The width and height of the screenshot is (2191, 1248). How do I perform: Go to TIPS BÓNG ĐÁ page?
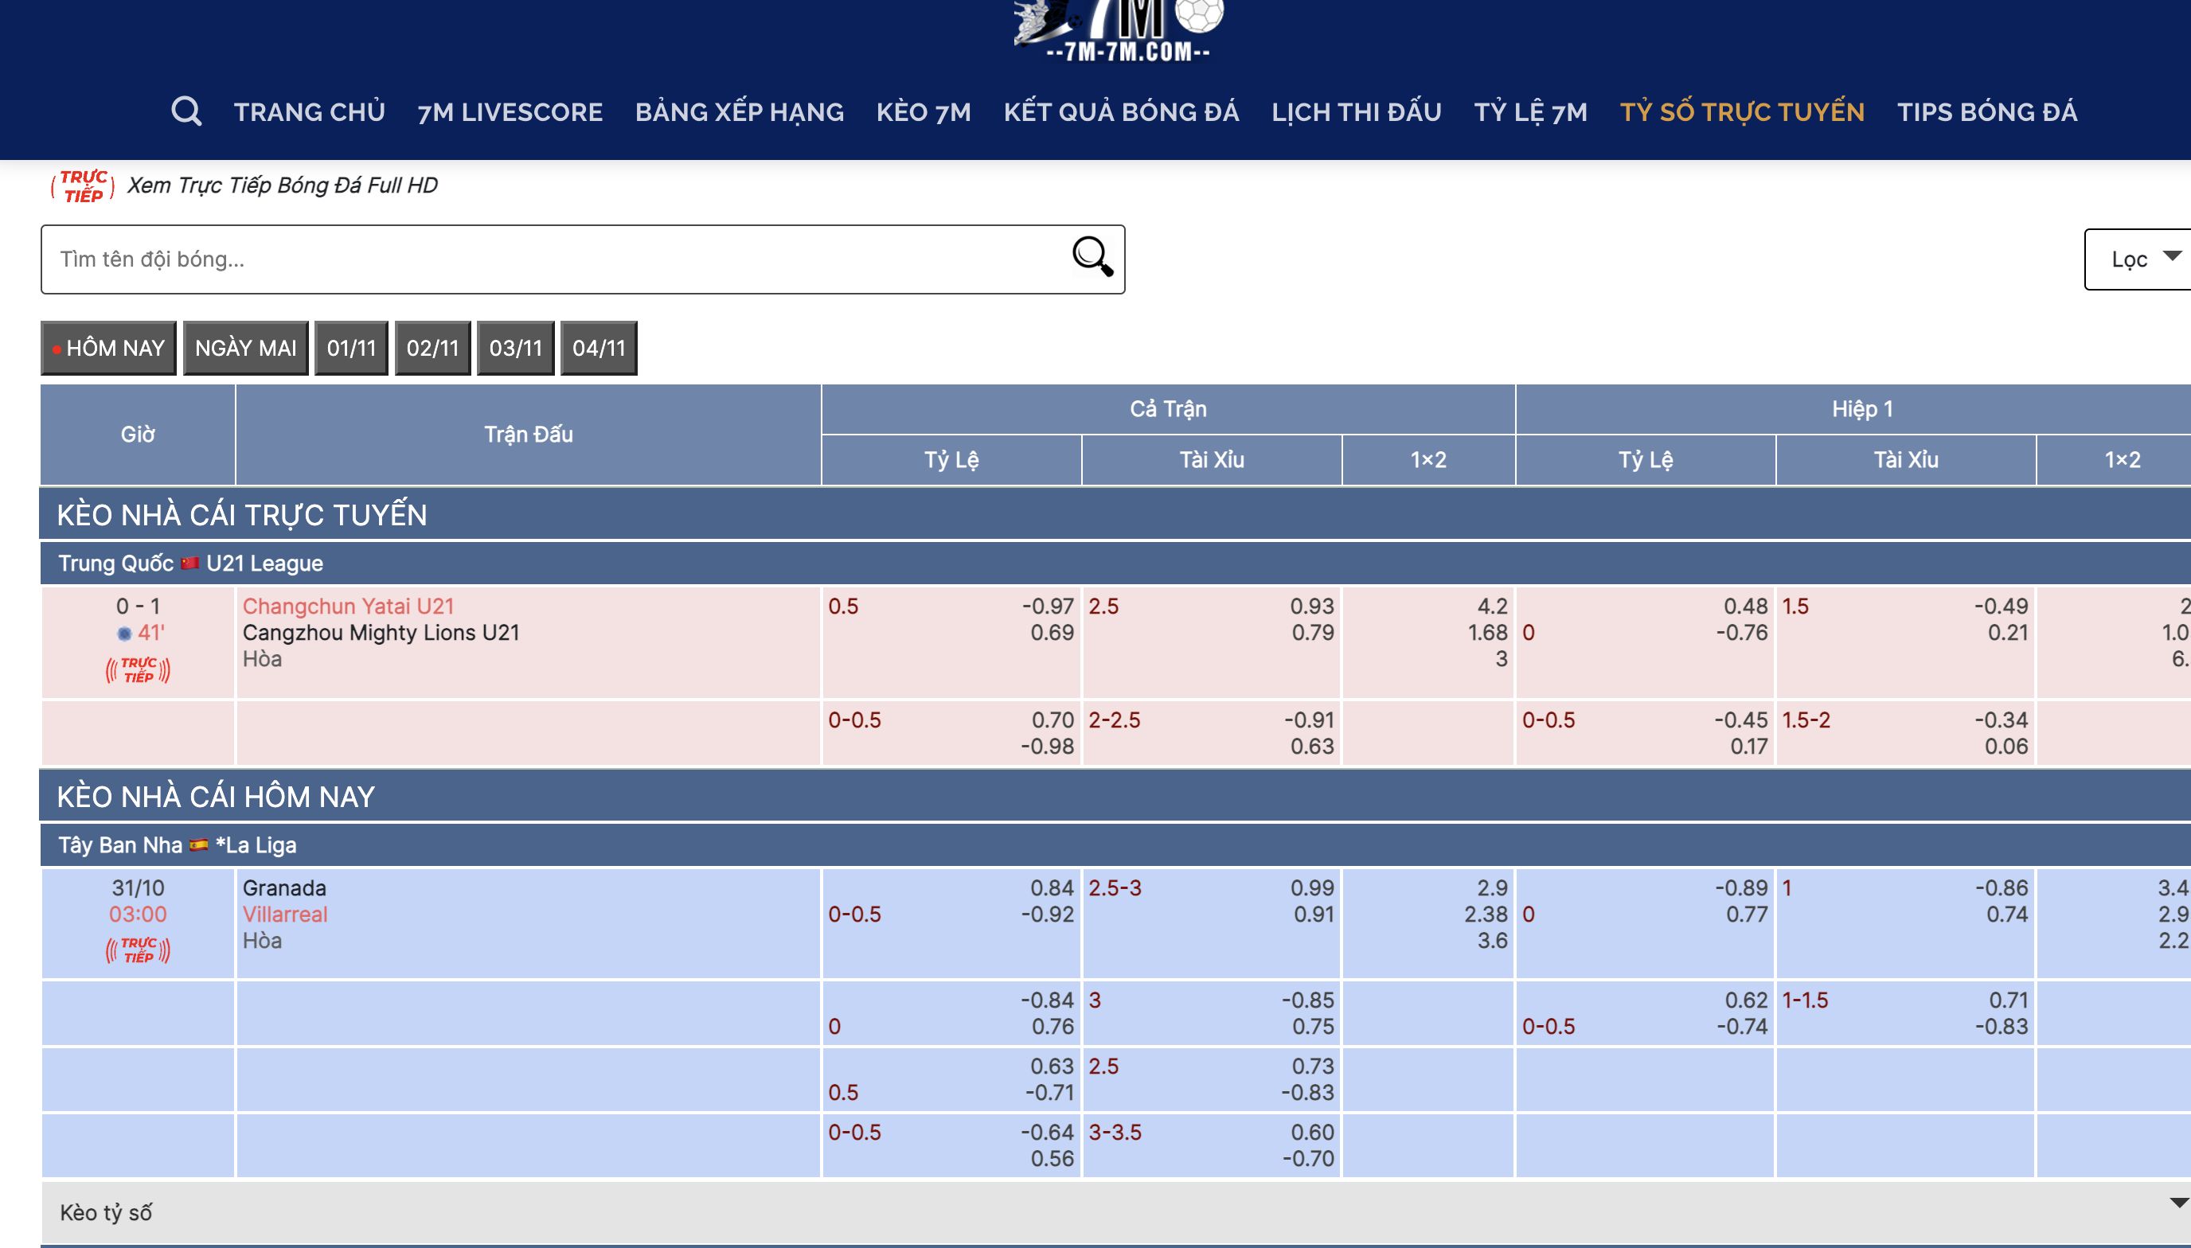click(1986, 112)
